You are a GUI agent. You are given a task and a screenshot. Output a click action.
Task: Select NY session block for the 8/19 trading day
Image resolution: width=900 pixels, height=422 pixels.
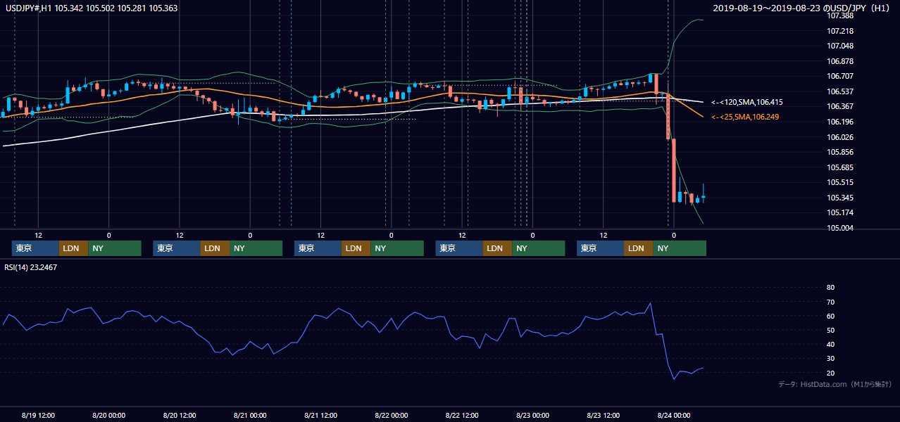tap(115, 248)
